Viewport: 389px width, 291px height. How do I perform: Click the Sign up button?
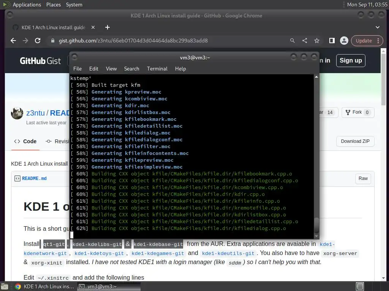[x=351, y=61]
